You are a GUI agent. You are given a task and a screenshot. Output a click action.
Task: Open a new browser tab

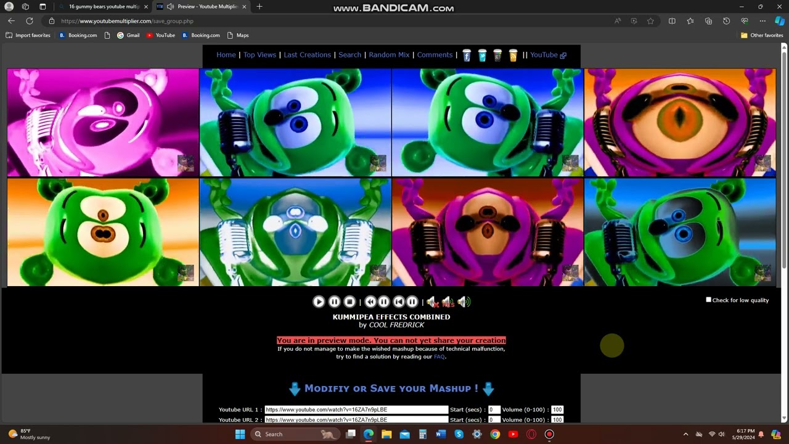coord(259,7)
